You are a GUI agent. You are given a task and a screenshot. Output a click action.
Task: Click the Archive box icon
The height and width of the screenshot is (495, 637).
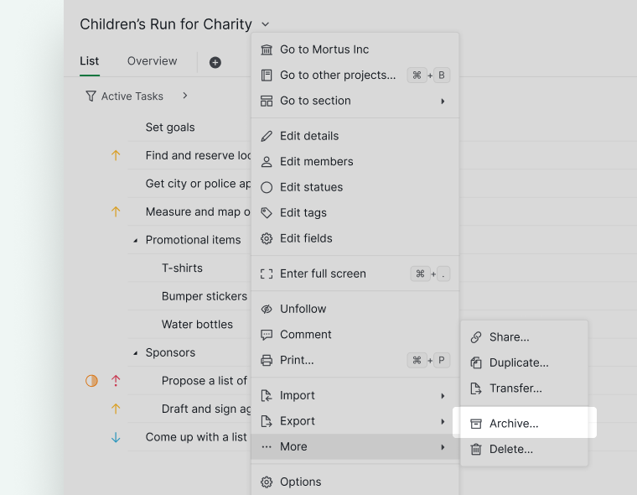476,424
